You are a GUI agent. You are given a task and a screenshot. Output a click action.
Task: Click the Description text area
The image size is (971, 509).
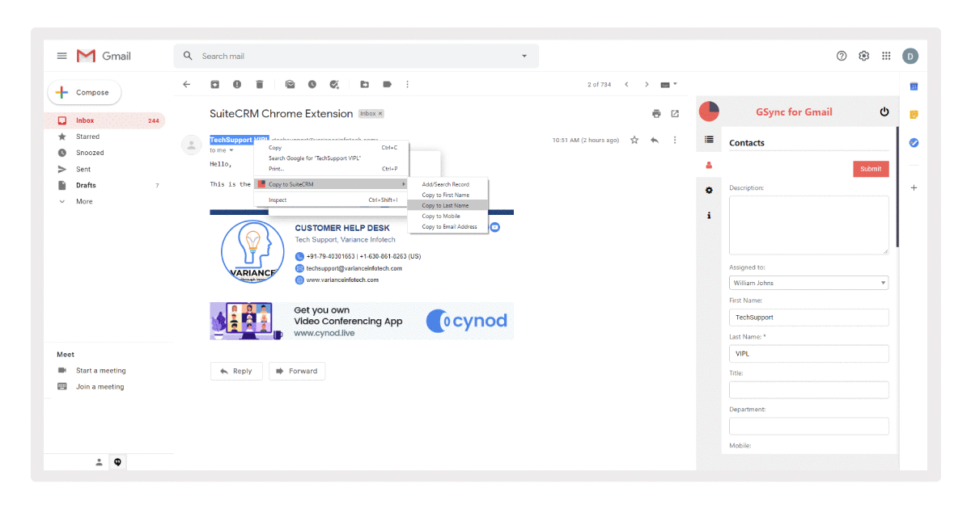pyautogui.click(x=808, y=225)
